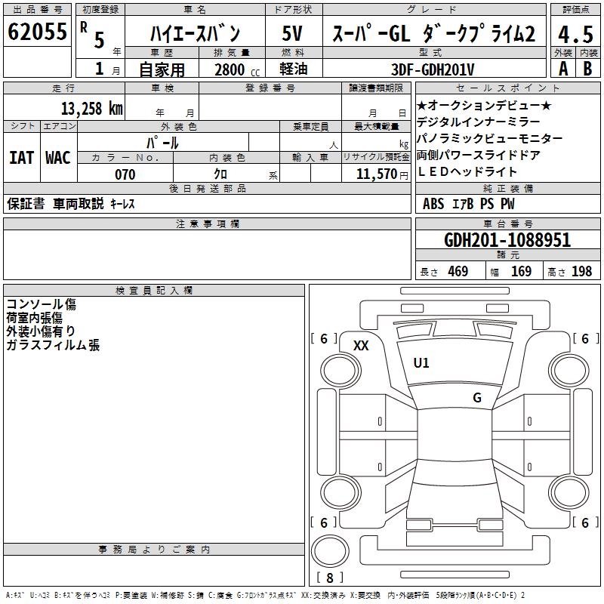Select the recycle deposit 11,570 yen value
The image size is (604, 604).
pyautogui.click(x=382, y=174)
